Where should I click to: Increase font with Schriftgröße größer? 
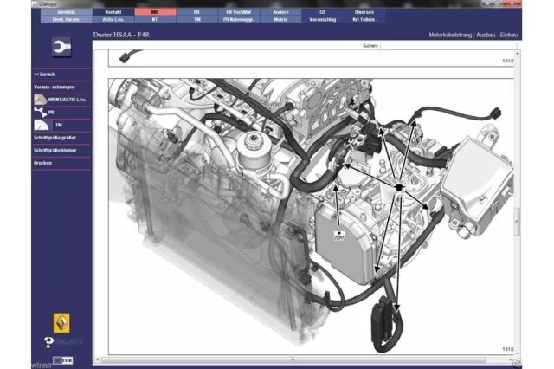[x=55, y=138]
